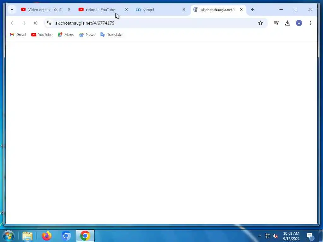Open the W profile avatar menu
This screenshot has width=323, height=242.
(x=299, y=23)
